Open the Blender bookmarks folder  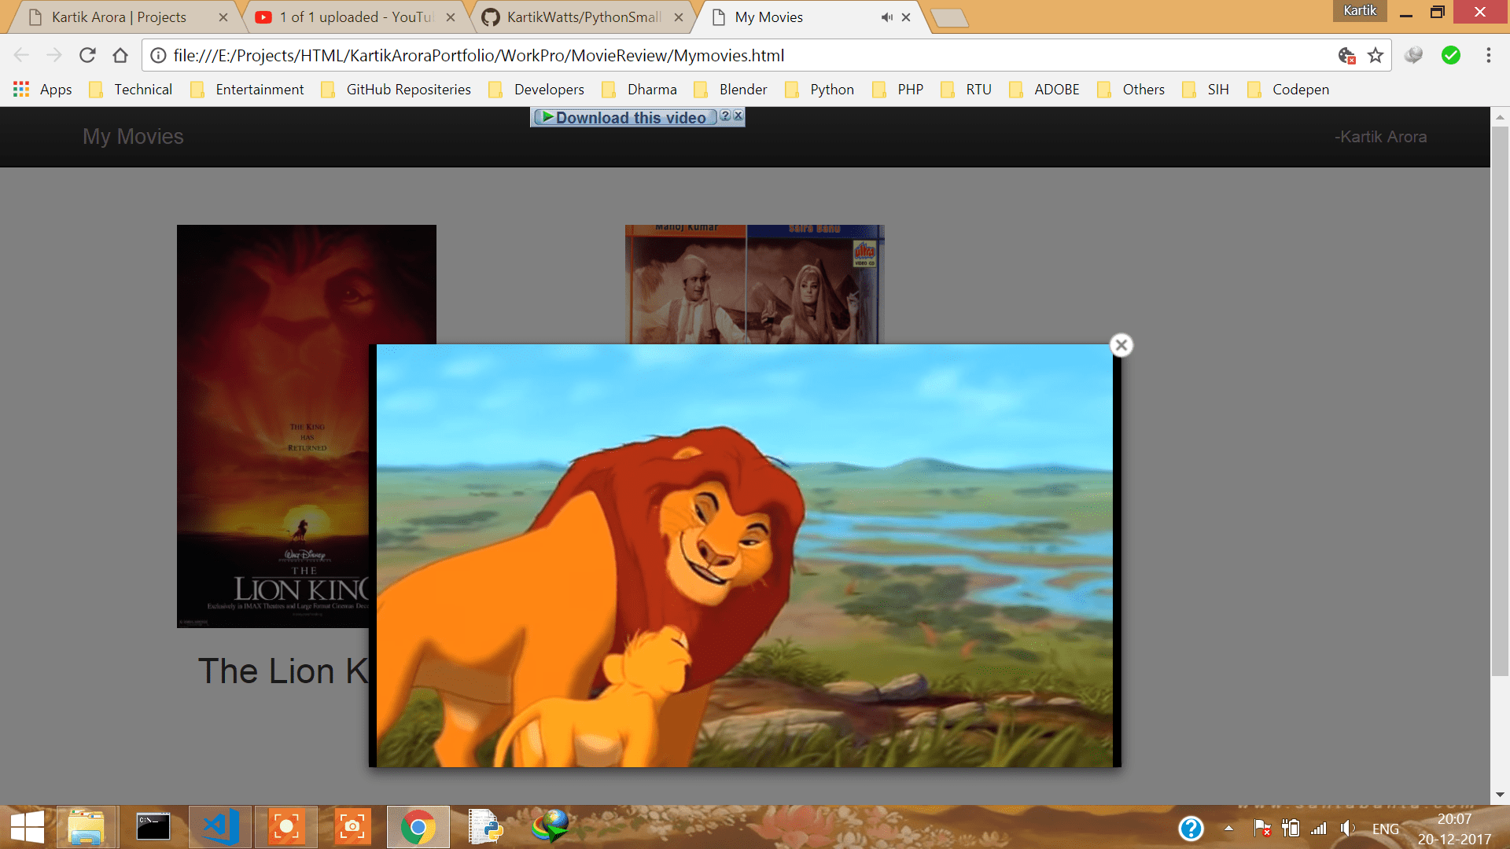[x=731, y=89]
